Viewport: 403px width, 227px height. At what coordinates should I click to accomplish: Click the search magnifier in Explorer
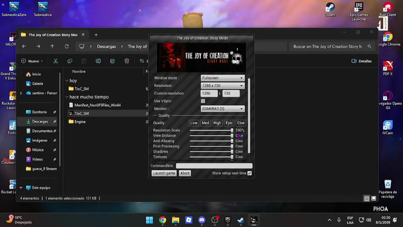coord(369,46)
